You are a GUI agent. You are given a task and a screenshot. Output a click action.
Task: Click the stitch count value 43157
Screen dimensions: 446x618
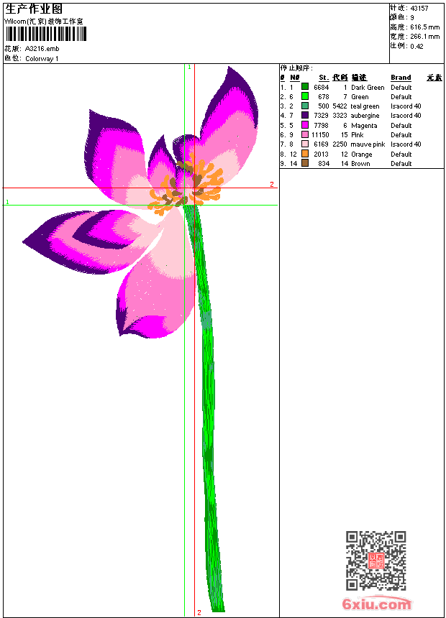coord(419,9)
